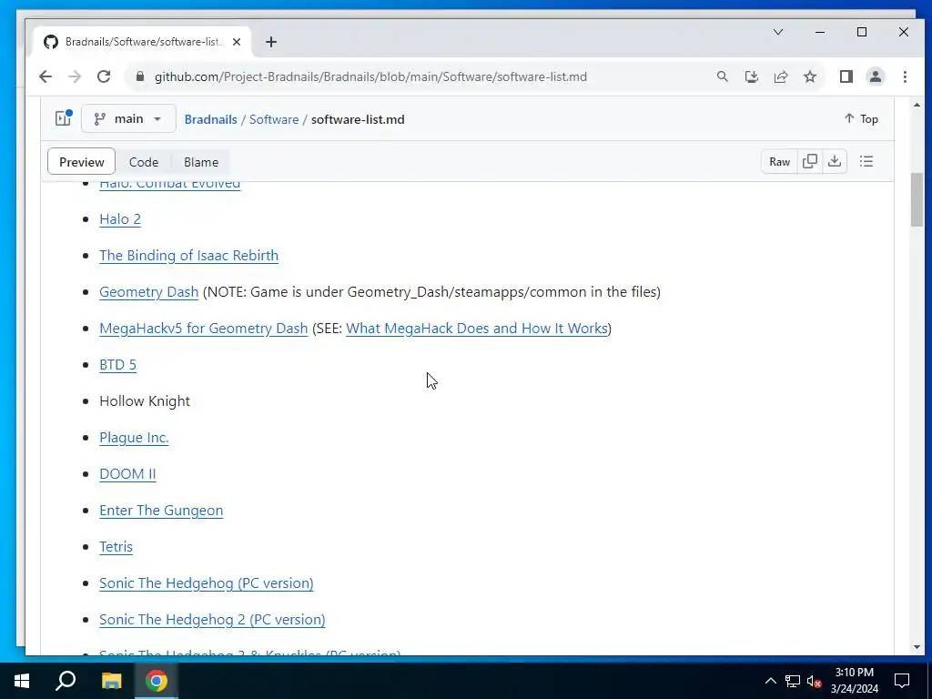The width and height of the screenshot is (932, 699).
Task: Click the install app icon in address bar
Action: (x=751, y=76)
